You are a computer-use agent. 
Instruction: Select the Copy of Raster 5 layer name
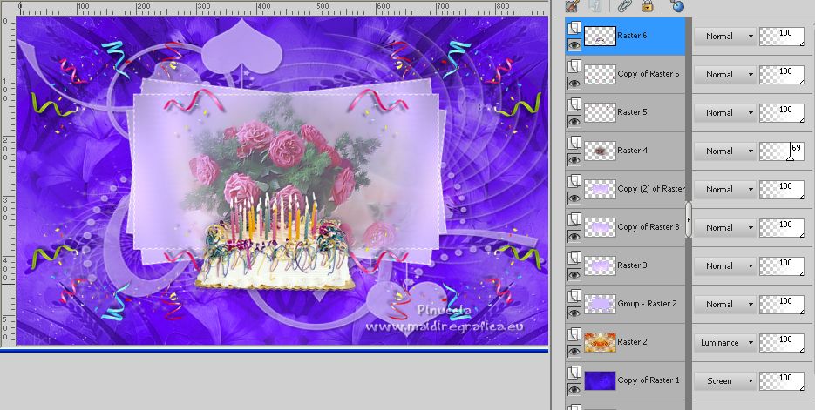coord(648,74)
